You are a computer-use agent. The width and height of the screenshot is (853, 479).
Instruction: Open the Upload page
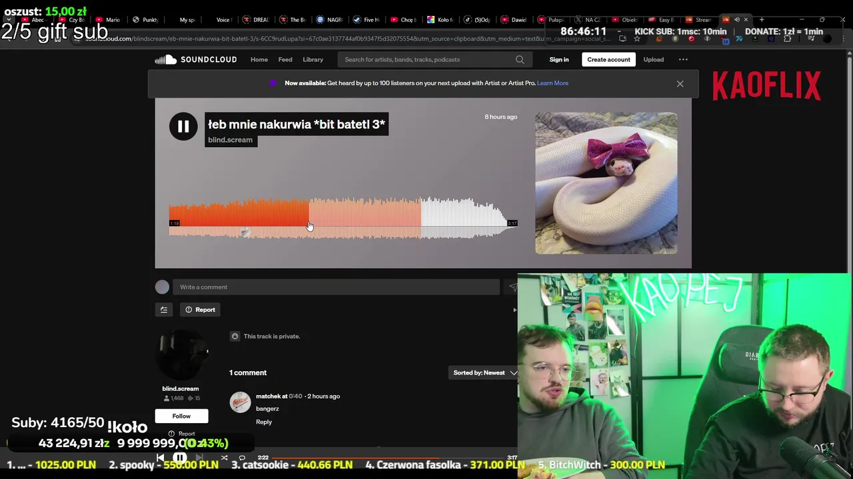coord(654,60)
